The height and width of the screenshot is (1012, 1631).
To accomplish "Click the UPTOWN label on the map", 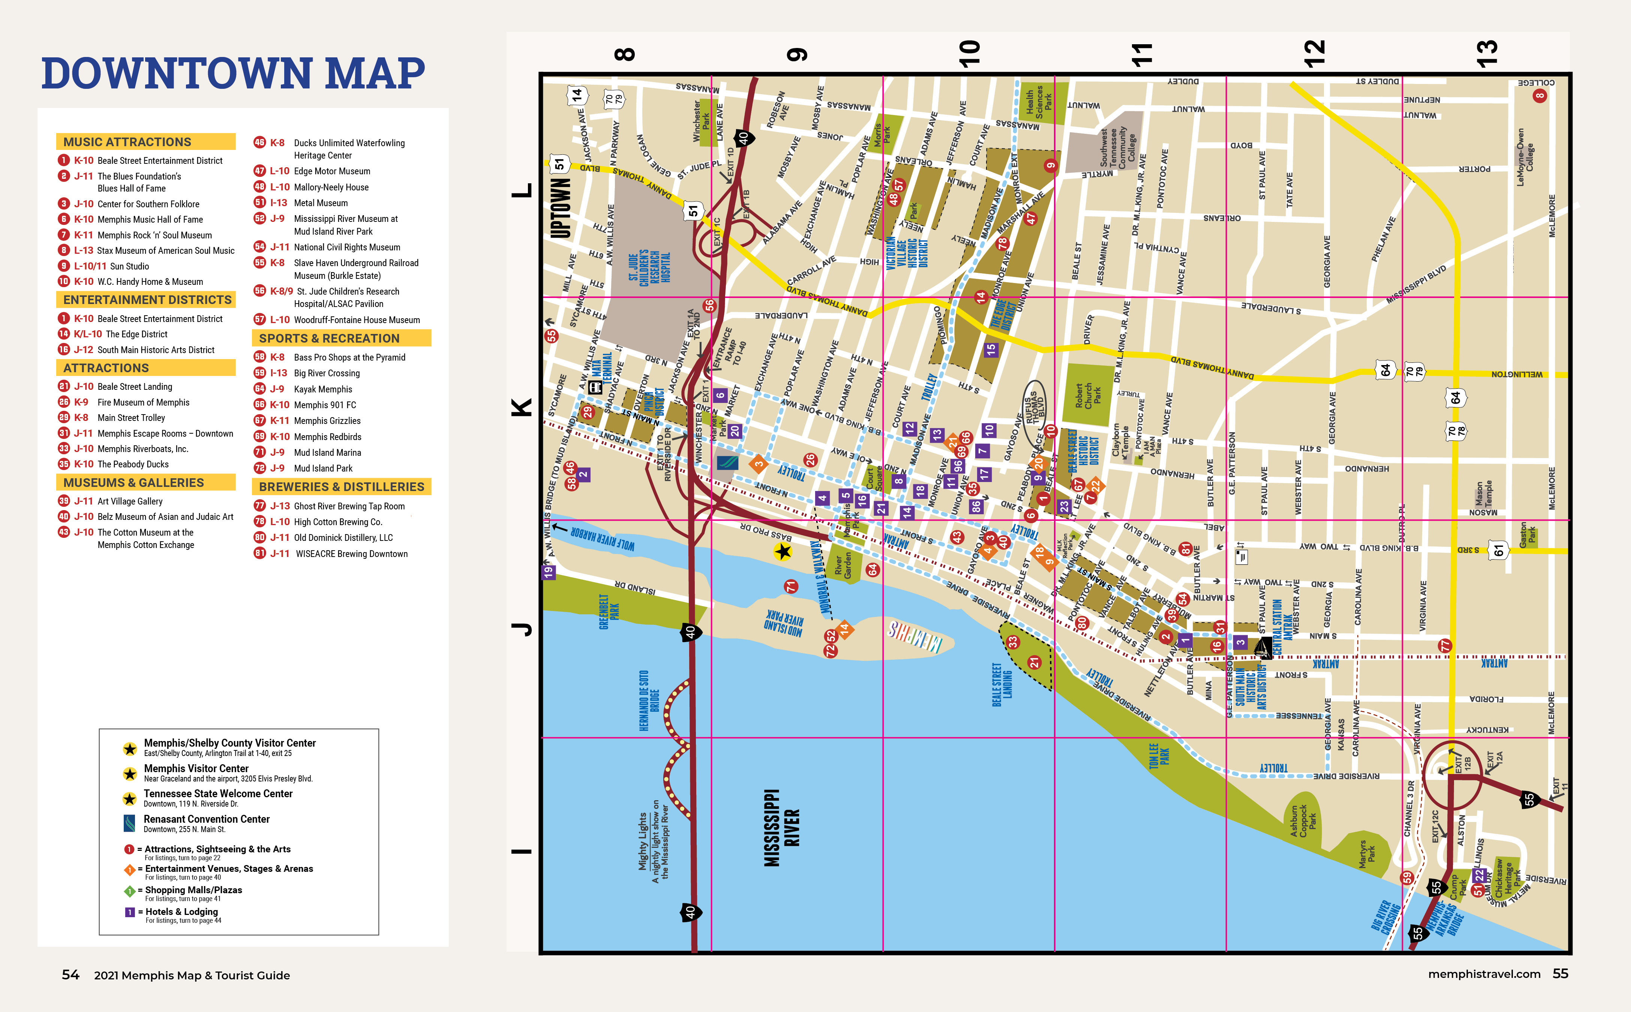I will 561,208.
